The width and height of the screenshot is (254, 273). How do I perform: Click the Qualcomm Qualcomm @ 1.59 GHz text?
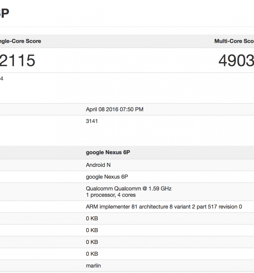tap(129, 188)
